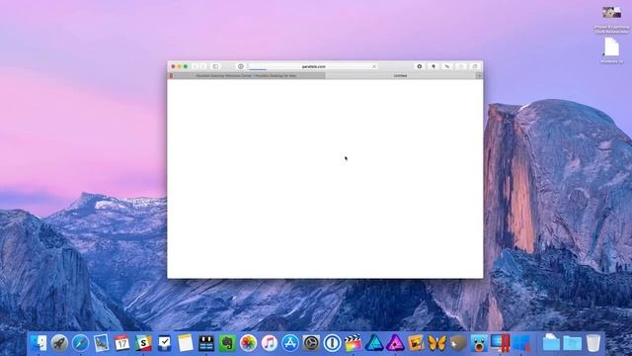The height and width of the screenshot is (356, 632).
Task: Launch 1Password from the Dock
Action: coord(332,343)
